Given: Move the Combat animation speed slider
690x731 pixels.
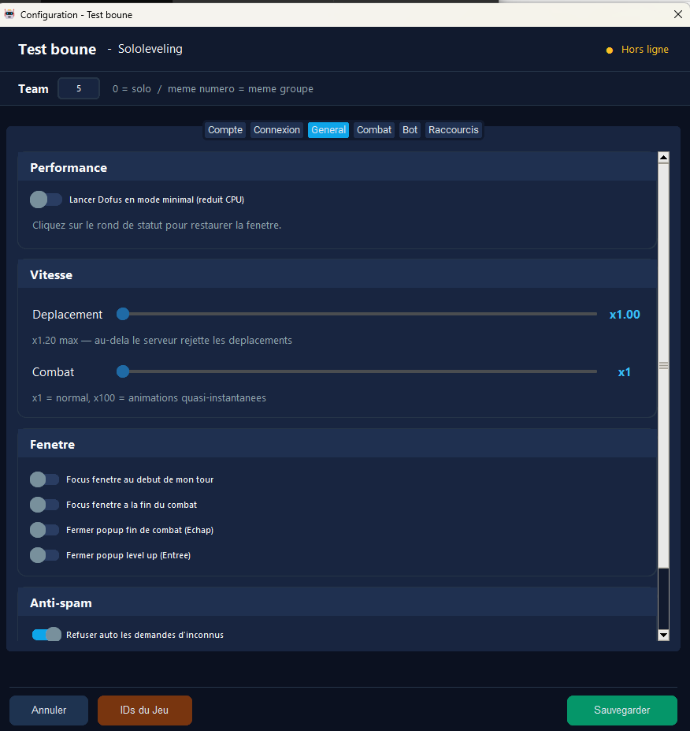Looking at the screenshot, I should (x=123, y=371).
